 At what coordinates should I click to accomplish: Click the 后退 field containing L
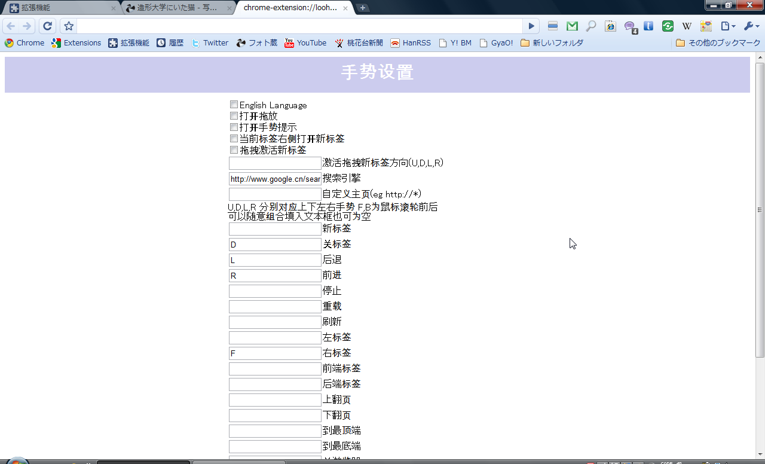pos(275,260)
